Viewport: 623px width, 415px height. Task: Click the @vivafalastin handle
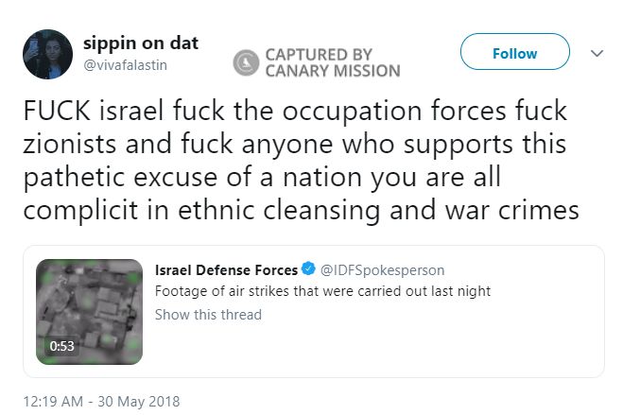click(126, 63)
